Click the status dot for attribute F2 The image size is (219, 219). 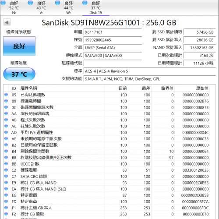point(6,214)
